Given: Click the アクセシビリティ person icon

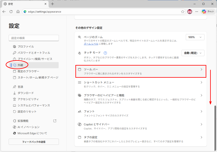Looking at the screenshot, I should click(x=14, y=99).
